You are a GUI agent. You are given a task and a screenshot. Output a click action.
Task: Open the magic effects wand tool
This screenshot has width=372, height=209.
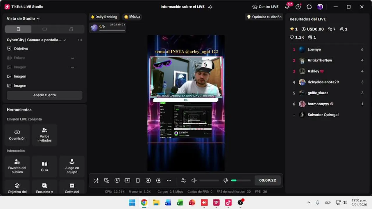pyautogui.click(x=96, y=181)
